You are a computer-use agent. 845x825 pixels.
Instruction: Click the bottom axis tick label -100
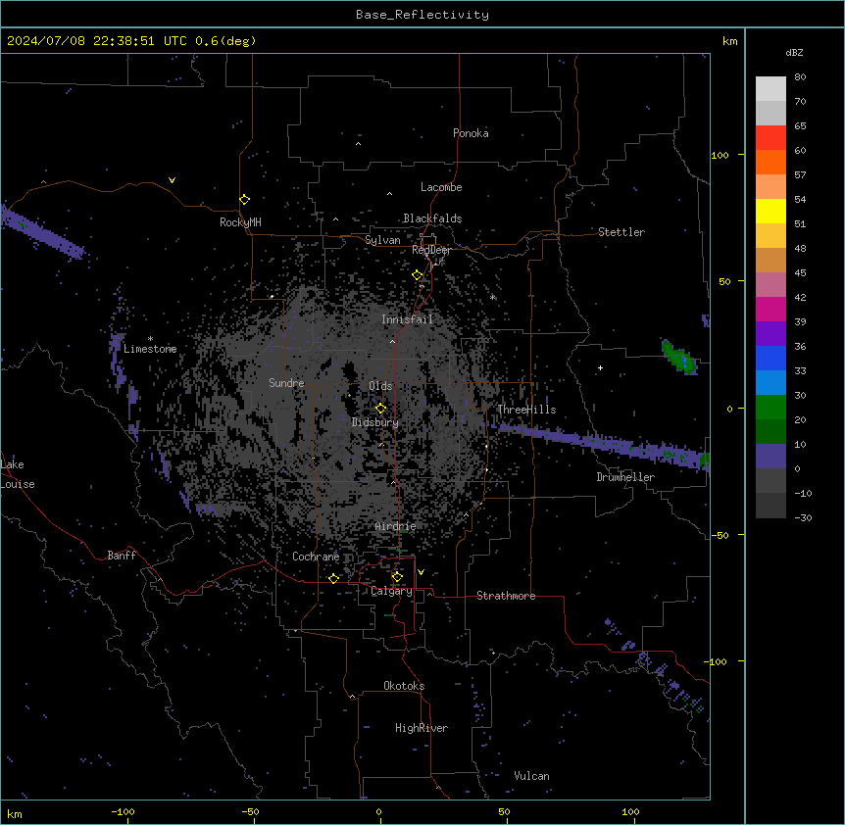(123, 811)
